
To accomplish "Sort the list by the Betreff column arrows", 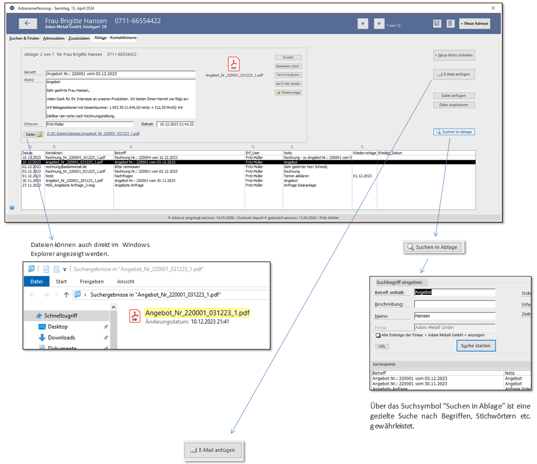I will [x=131, y=147].
